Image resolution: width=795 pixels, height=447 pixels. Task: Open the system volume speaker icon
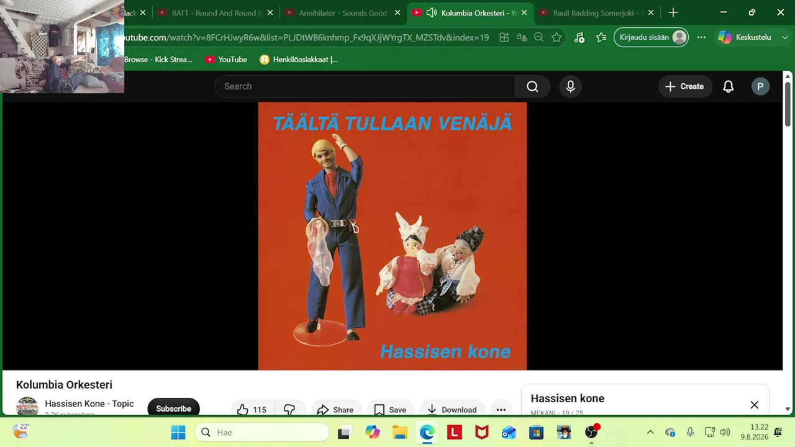point(725,432)
